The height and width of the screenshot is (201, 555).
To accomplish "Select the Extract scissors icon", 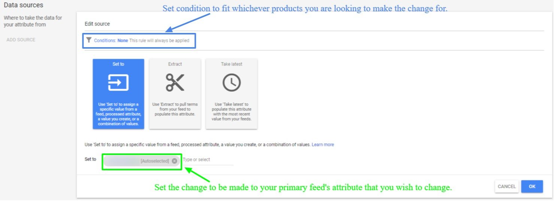I will (175, 83).
